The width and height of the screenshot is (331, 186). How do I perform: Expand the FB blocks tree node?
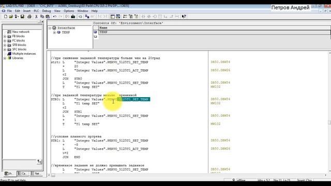tap(5, 36)
